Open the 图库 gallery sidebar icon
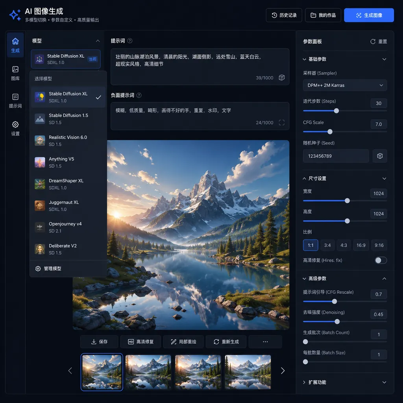Viewport: 403px width, 403px height. click(x=15, y=73)
